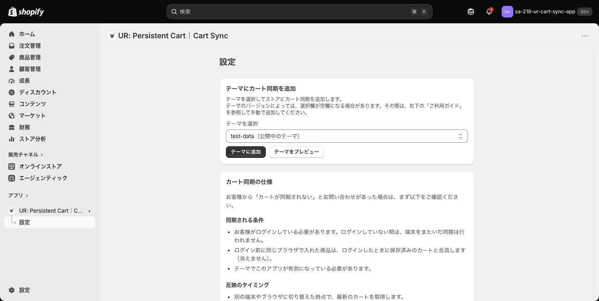Open the 設定 sub-item under the app
The height and width of the screenshot is (301, 599).
(50, 222)
